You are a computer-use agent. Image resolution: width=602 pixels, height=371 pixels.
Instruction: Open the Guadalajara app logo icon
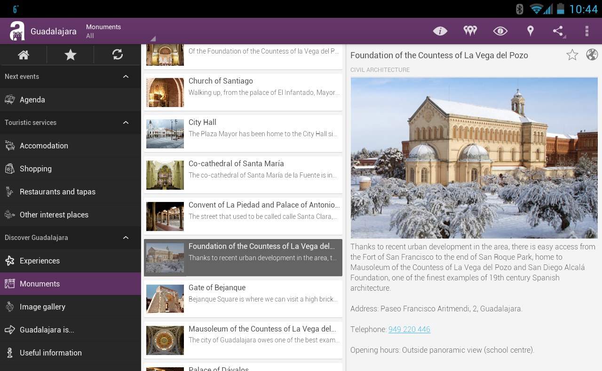click(17, 31)
